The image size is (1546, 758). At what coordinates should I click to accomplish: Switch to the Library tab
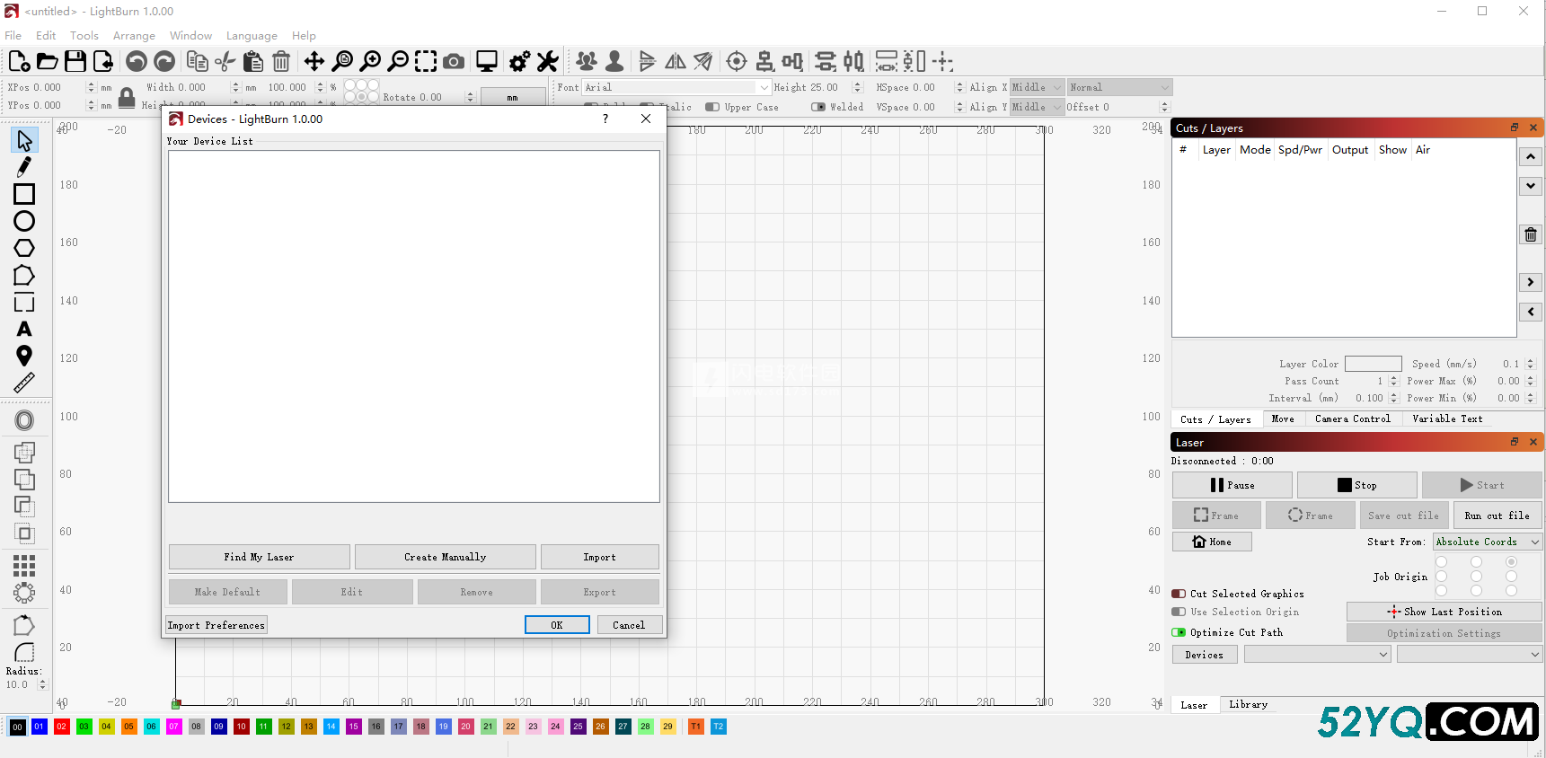point(1248,704)
